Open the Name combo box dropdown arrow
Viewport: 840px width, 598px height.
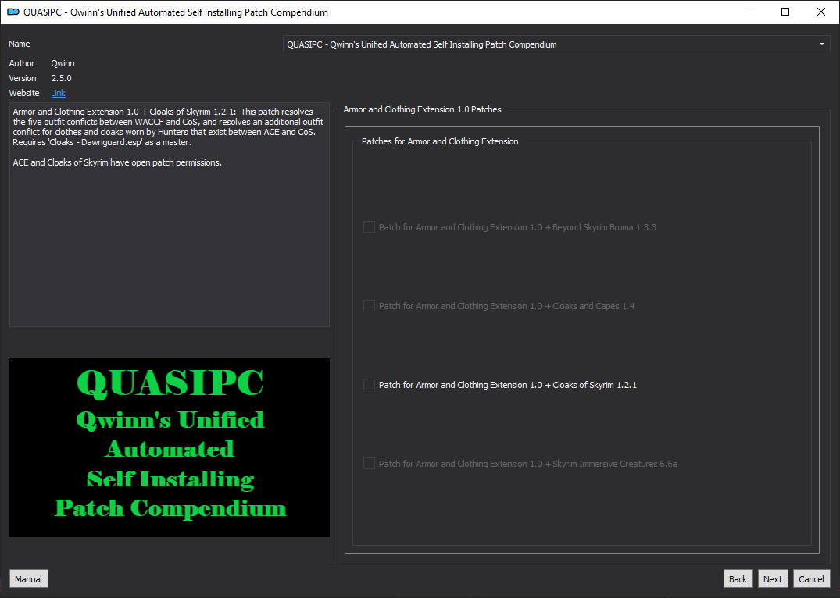pos(822,44)
